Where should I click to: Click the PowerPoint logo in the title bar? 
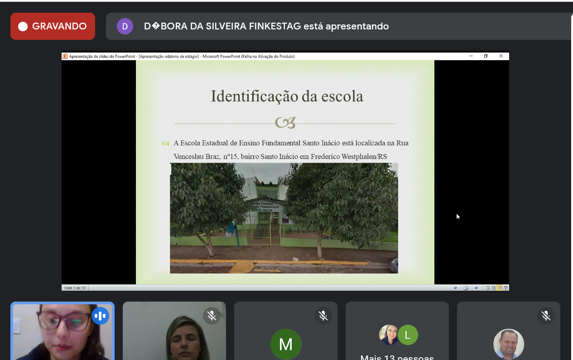click(65, 57)
